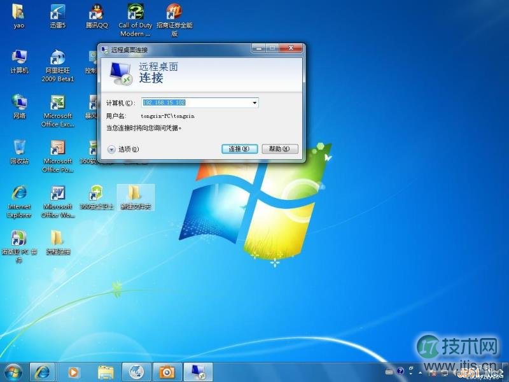The height and width of the screenshot is (382, 509).
Task: Open the 360安全卫士 shortcut
Action: point(97,197)
